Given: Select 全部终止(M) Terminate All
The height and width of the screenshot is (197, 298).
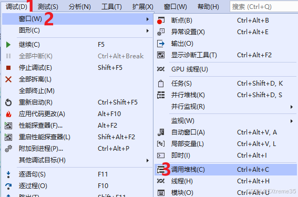Looking at the screenshot, I should point(36,91).
